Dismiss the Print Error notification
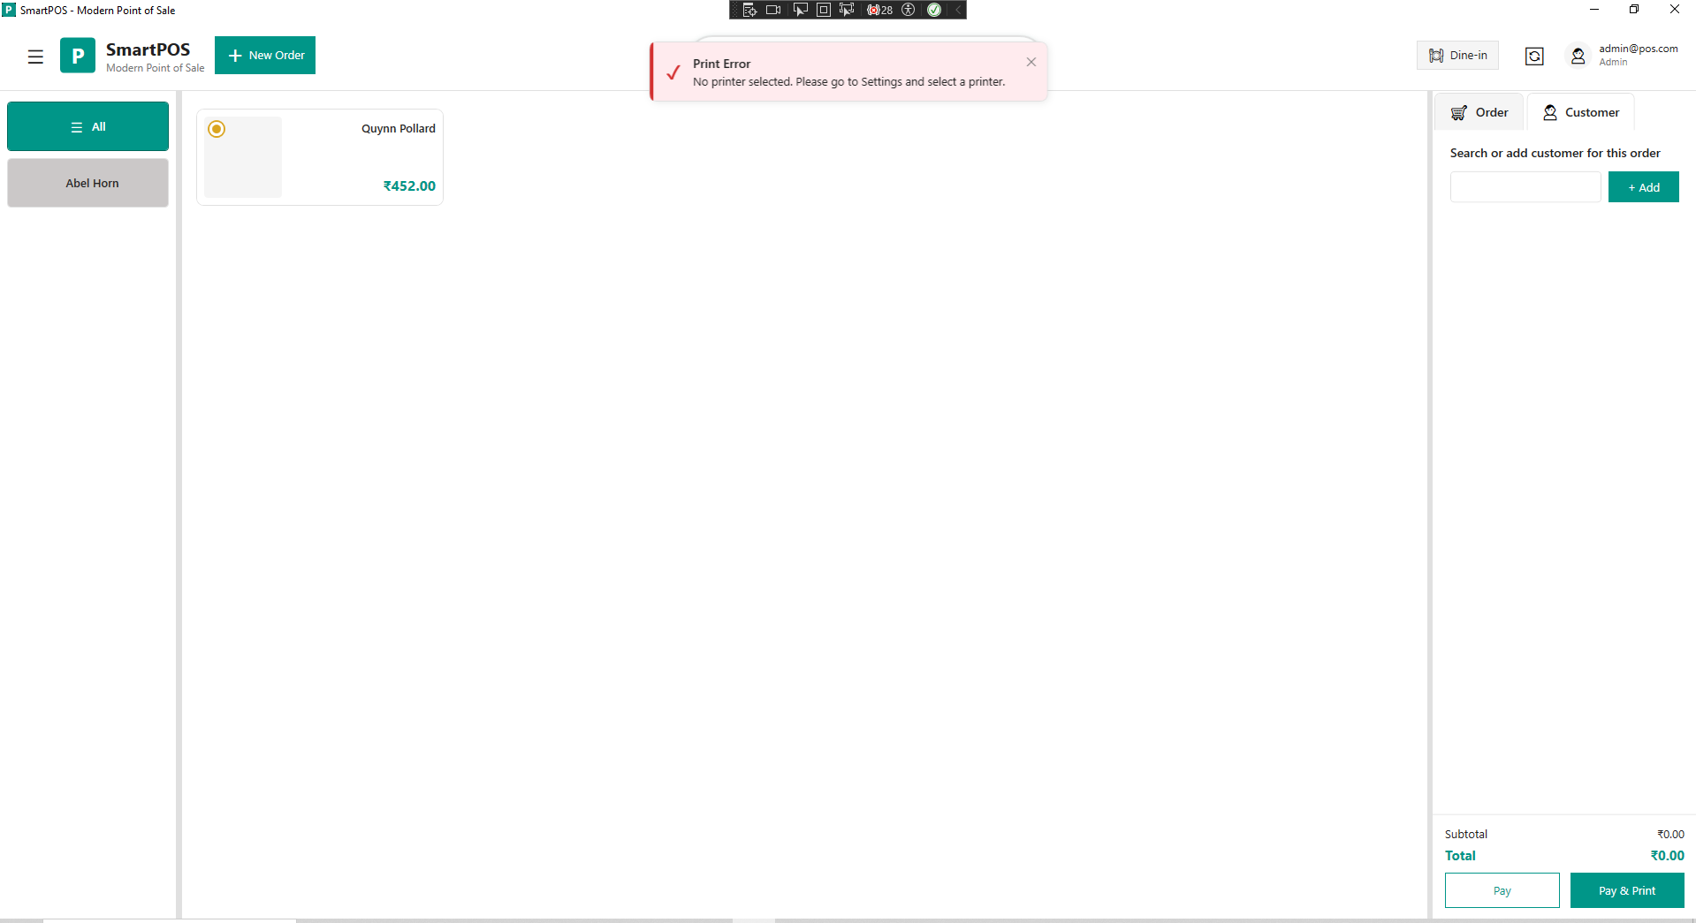Viewport: 1696px width, 923px height. 1031,62
